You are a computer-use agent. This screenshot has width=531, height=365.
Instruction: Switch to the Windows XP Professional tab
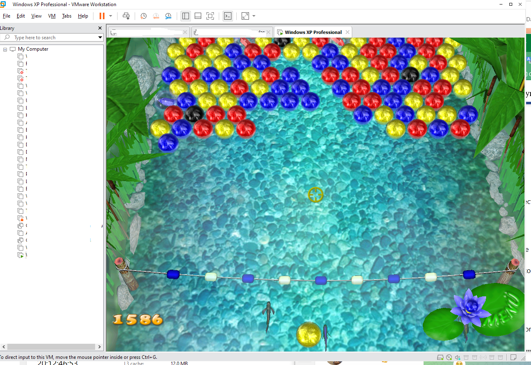tap(313, 32)
